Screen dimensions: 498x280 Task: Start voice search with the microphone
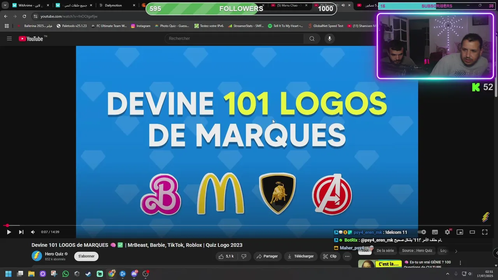pos(330,38)
